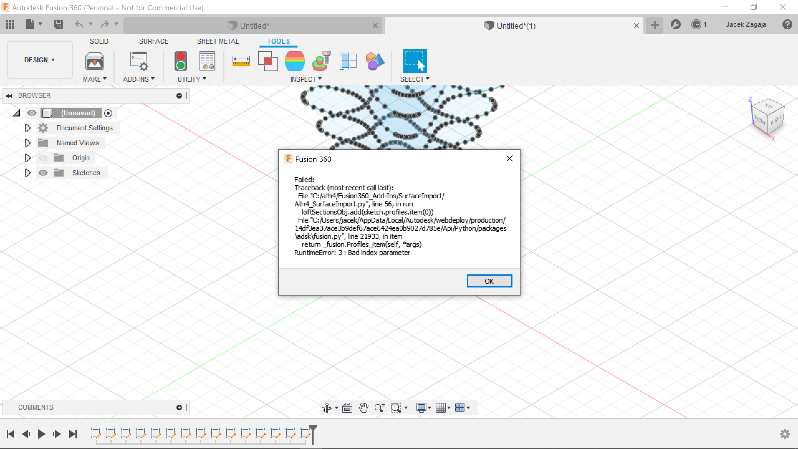Click the Orbit tool in navigation bar

point(327,408)
